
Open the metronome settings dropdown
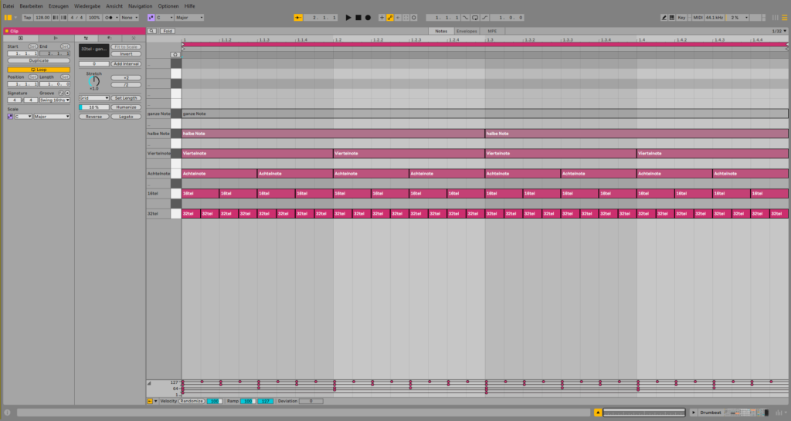pyautogui.click(x=117, y=18)
